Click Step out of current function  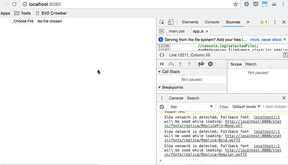189,64
